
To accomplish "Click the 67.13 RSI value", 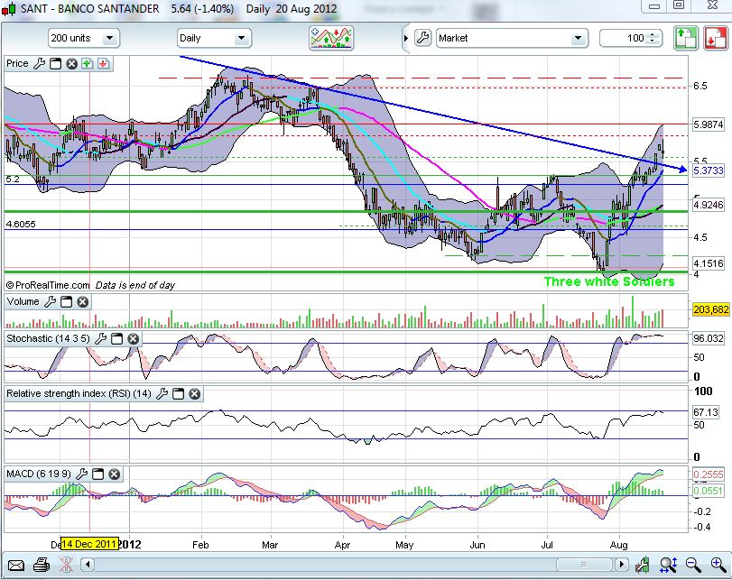I will coord(706,412).
